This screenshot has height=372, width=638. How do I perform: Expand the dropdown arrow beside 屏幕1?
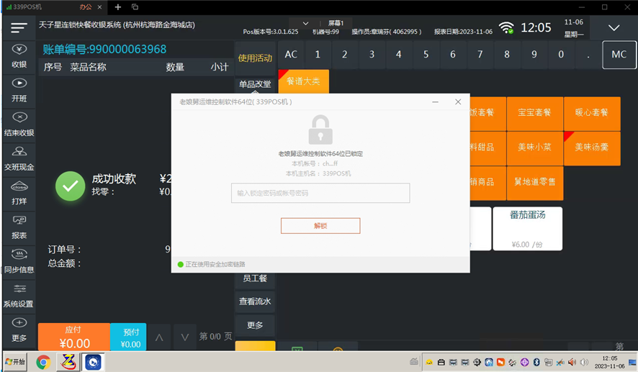(x=305, y=23)
